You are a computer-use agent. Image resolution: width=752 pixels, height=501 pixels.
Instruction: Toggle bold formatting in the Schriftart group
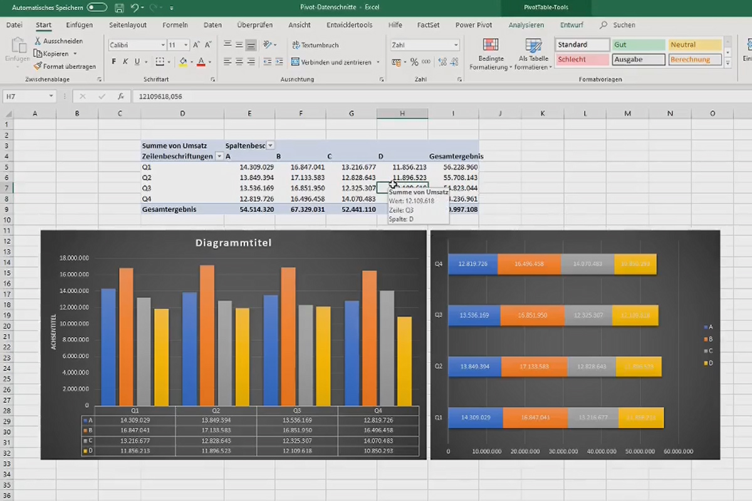pos(113,61)
